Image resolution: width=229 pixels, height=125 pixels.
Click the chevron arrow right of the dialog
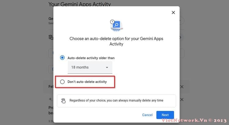click(x=180, y=37)
